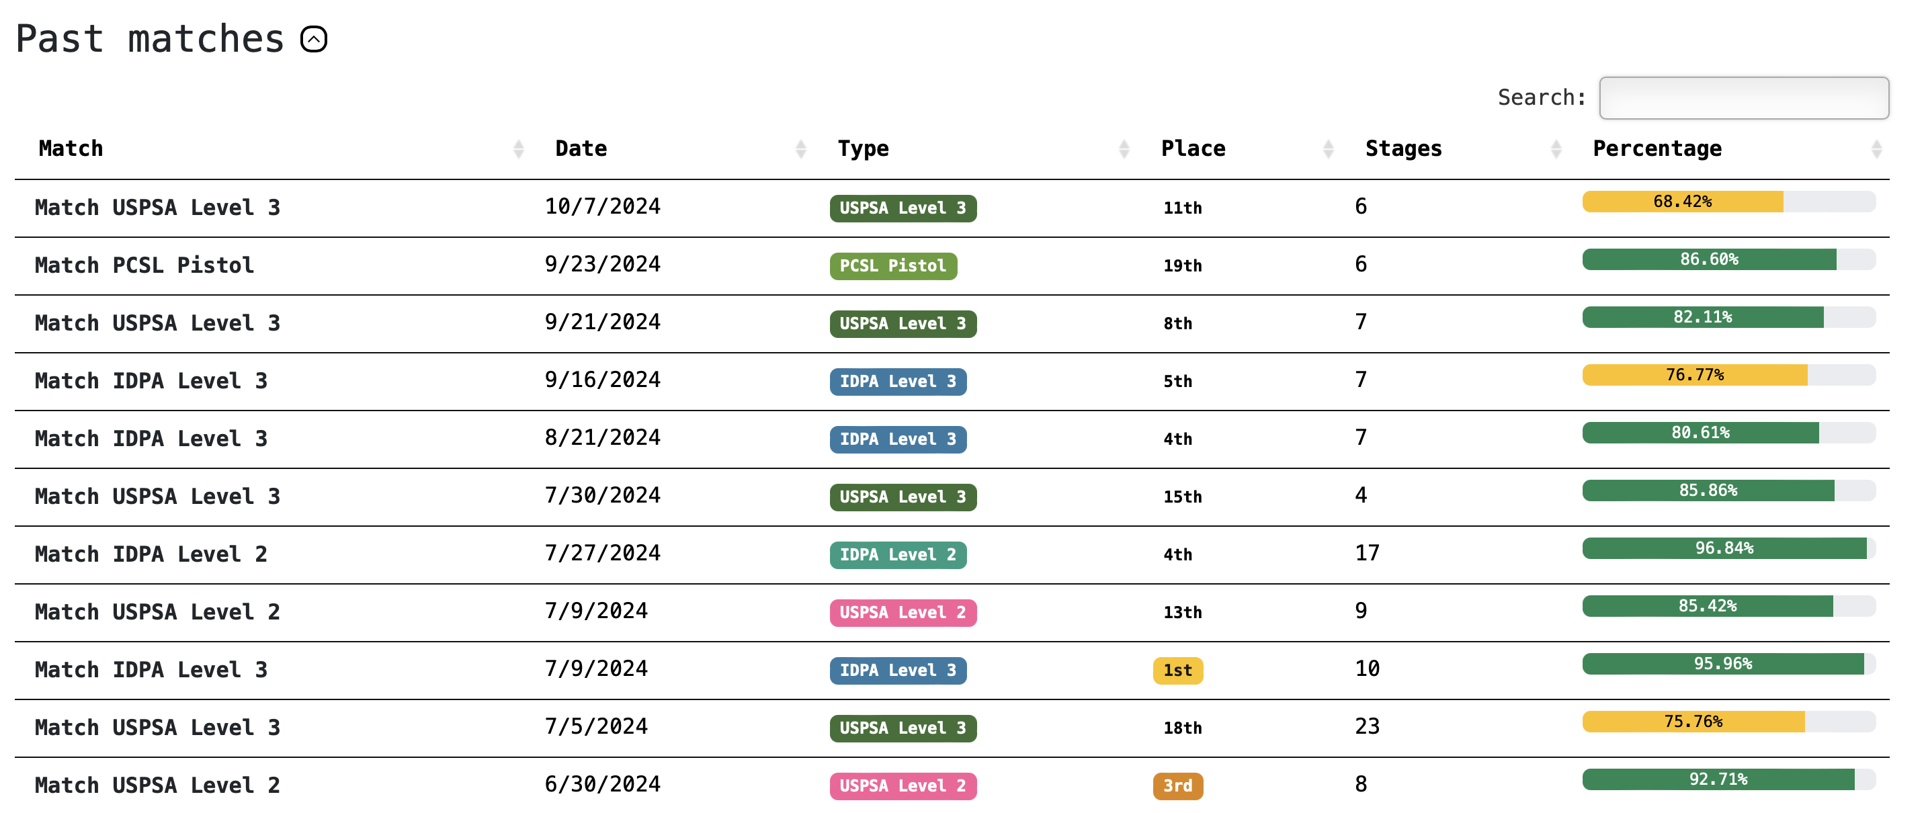Click USPSA Level 2 badge on 13th place row
Screen dimensions: 1926x813
point(903,613)
